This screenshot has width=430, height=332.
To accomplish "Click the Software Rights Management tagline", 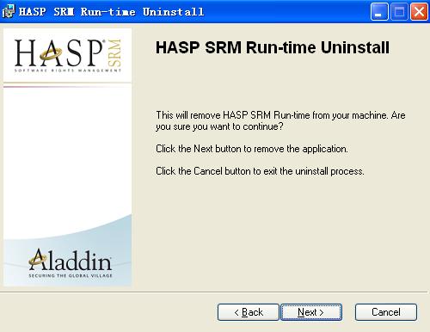I will tap(68, 71).
